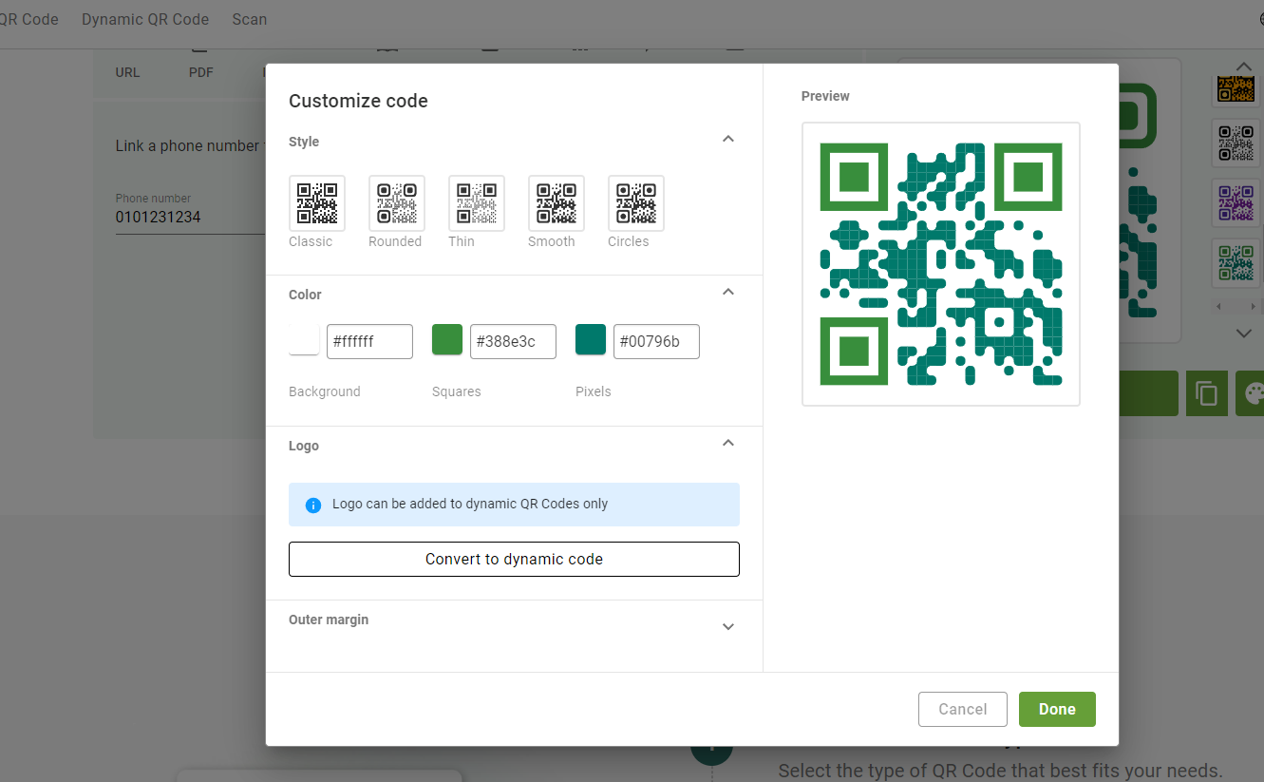The width and height of the screenshot is (1264, 782).
Task: Edit the Pixels hex field #00796b
Action: (656, 342)
